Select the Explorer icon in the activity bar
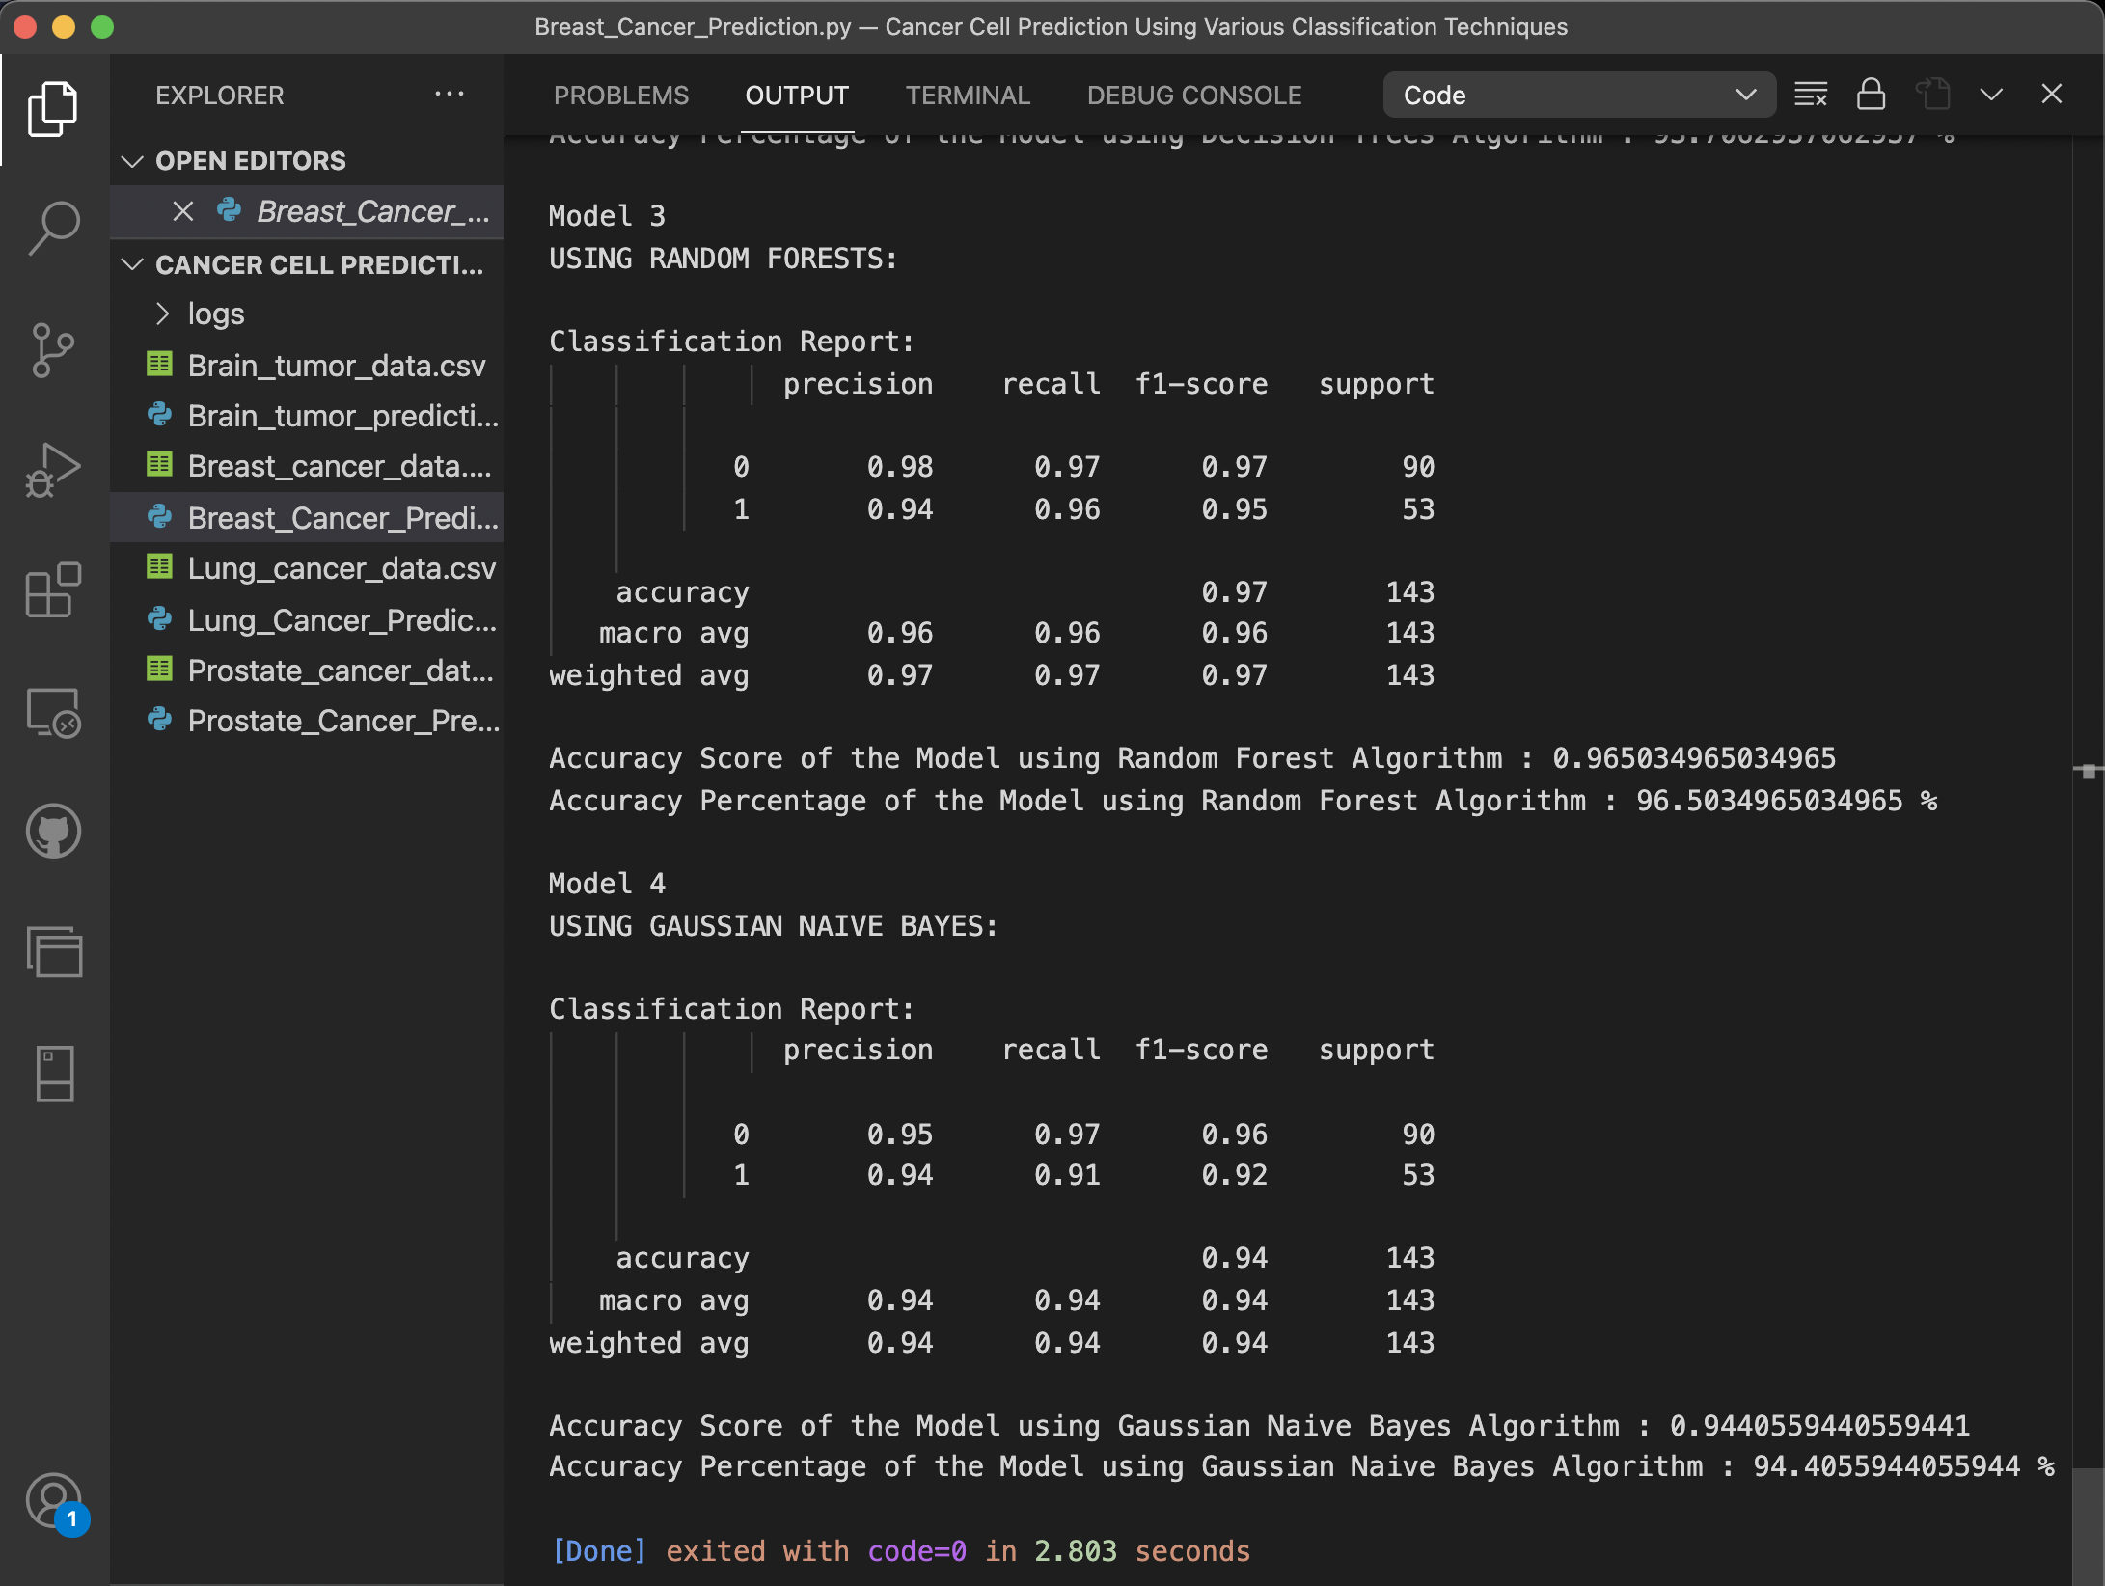2105x1586 pixels. [x=53, y=109]
